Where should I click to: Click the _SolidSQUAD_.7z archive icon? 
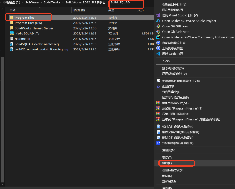click(x=12, y=33)
